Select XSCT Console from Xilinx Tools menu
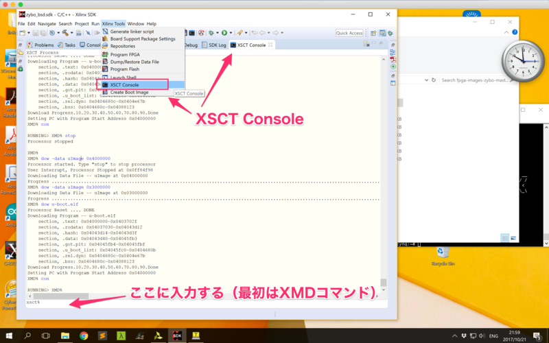The height and width of the screenshot is (343, 549). pos(143,84)
